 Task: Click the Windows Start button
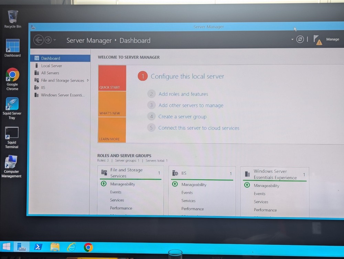coord(7,246)
